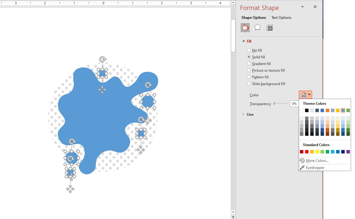Click the topmost rotate handle above the shape
355x219 pixels.
pyautogui.click(x=103, y=59)
